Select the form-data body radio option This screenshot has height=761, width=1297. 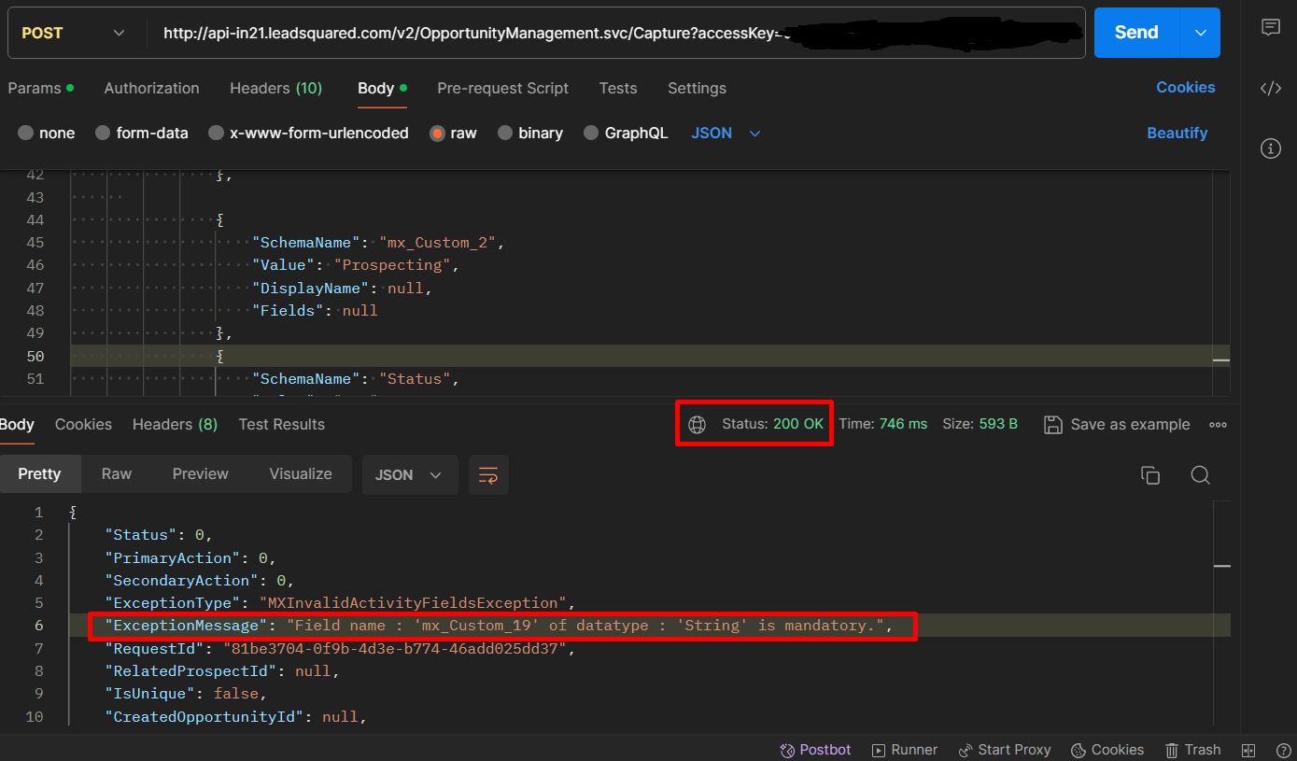(103, 134)
